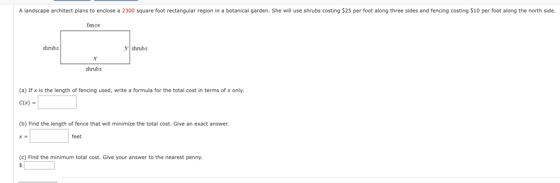This screenshot has height=183, width=560.
Task: Click the shrubs label below the rectangle
Action: tap(93, 69)
